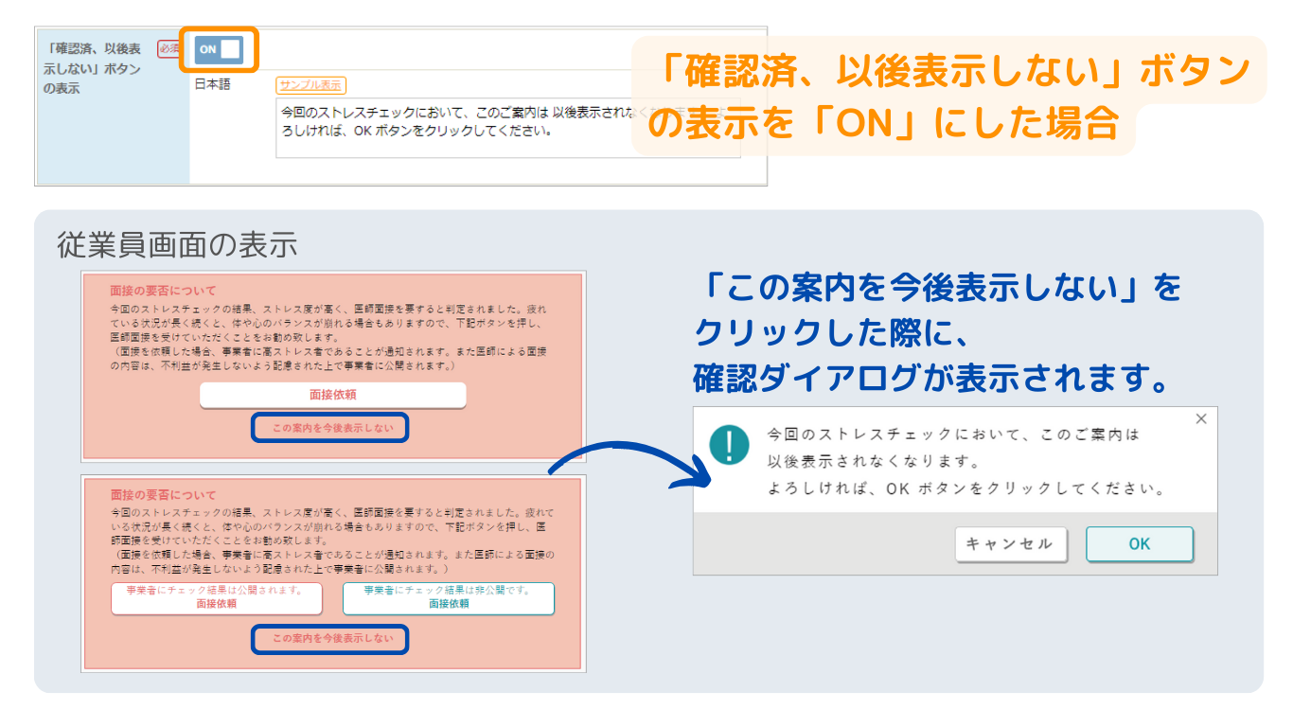Click into the Japanese message text area
Viewport: 1293px width, 727px height.
tap(454, 128)
